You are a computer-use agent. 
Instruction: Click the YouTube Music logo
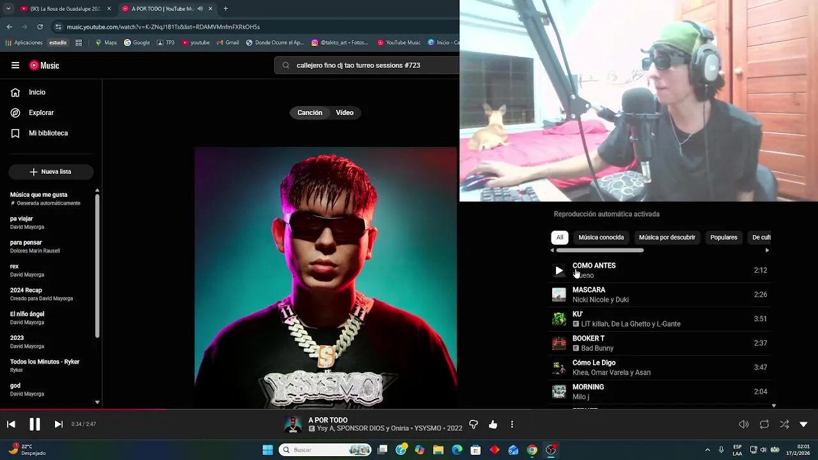[x=44, y=65]
